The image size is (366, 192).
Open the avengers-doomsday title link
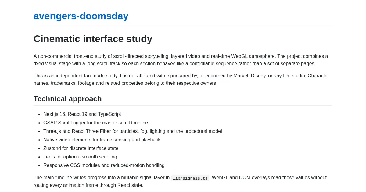(81, 16)
